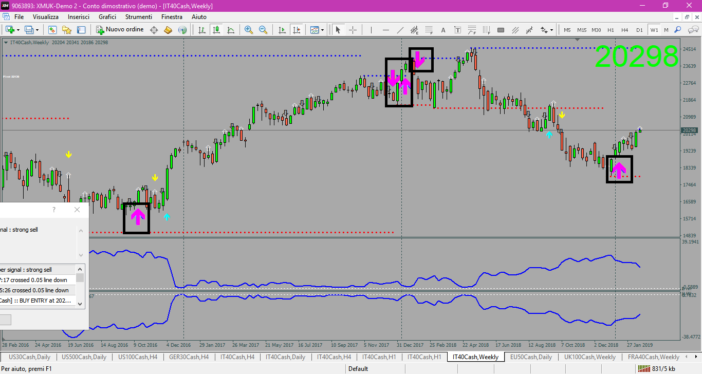Close the alert dialog

pyautogui.click(x=77, y=210)
